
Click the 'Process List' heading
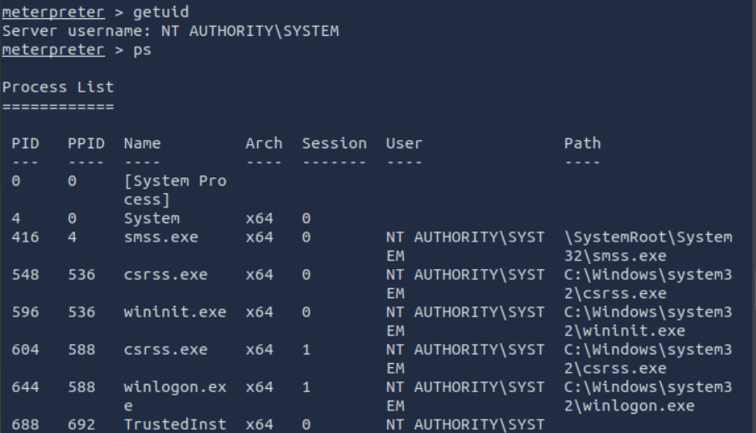pyautogui.click(x=58, y=87)
